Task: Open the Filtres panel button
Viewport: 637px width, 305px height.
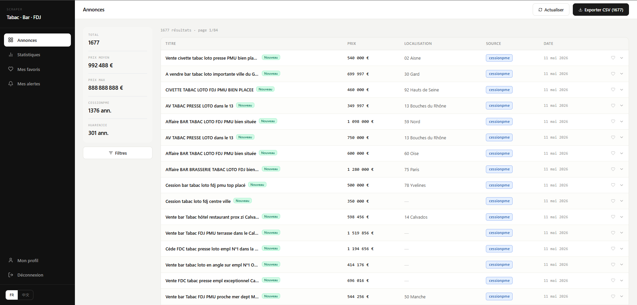Action: tap(118, 153)
